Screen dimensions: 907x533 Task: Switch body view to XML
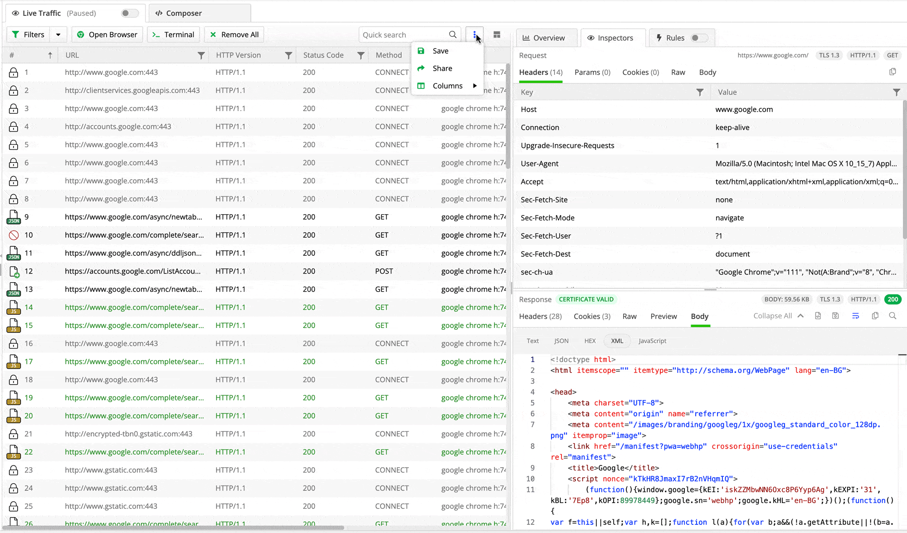pos(617,341)
